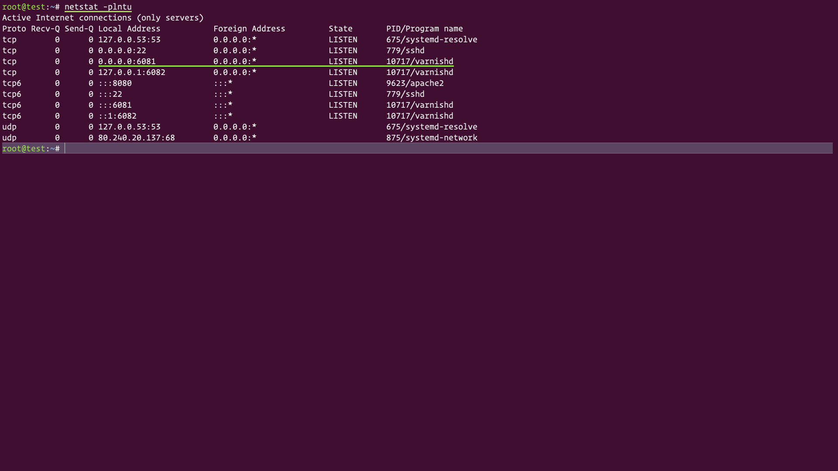Click local address 127.0.0.53:53 in tcp row
This screenshot has width=838, height=471.
(x=129, y=40)
